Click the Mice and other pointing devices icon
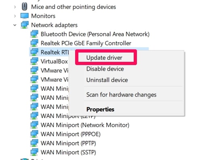The image size is (206, 160). [x=24, y=6]
